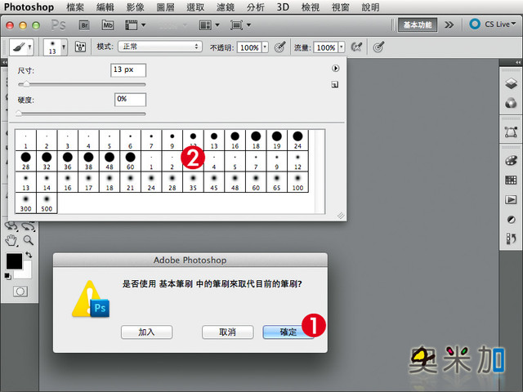Select the hard round 60 brush
Image resolution: width=523 pixels, height=392 pixels.
tap(131, 161)
